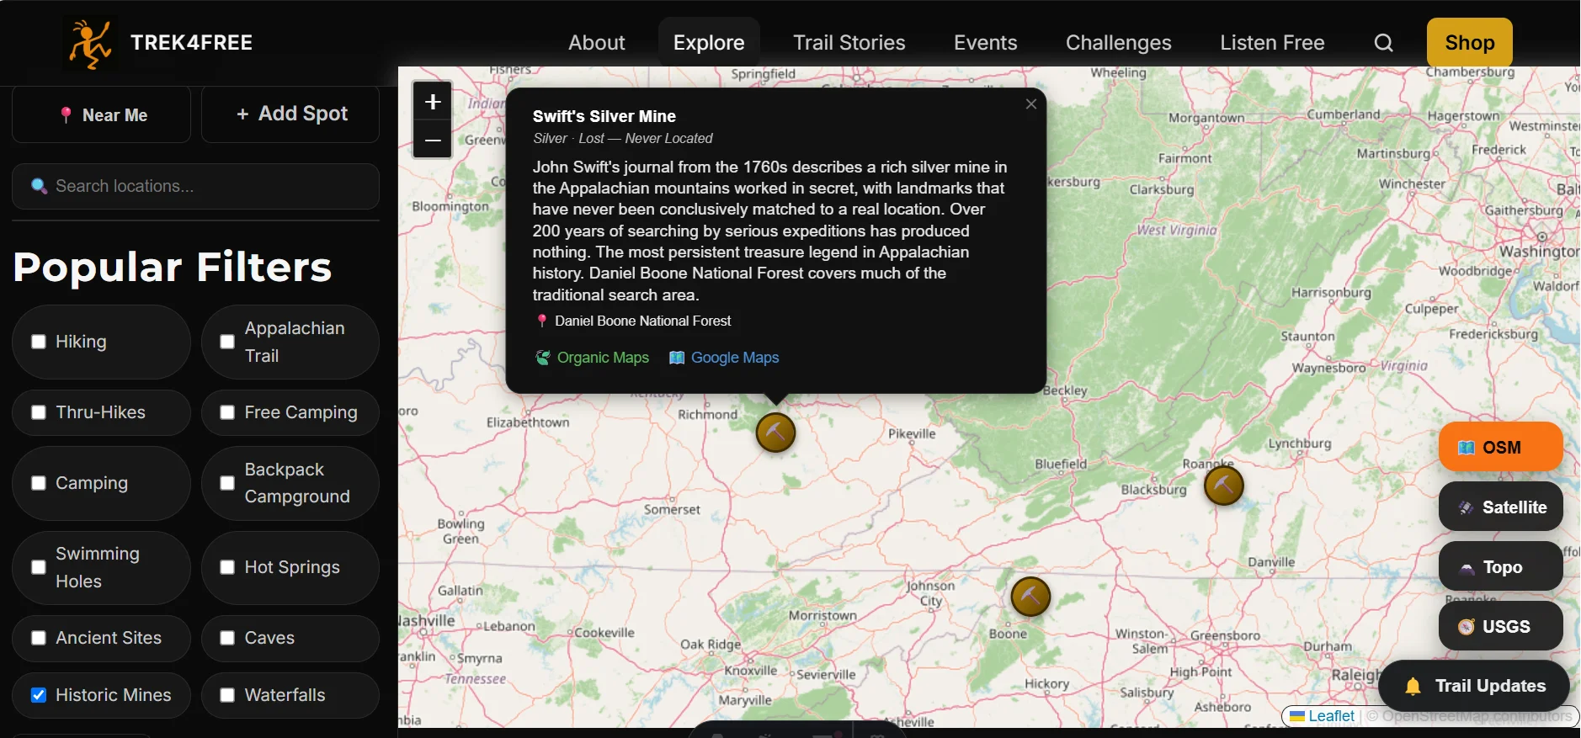Click the Near Me button

[102, 114]
